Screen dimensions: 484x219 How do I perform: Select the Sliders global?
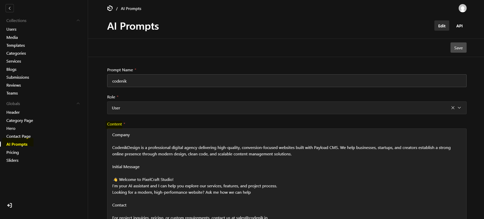click(13, 160)
